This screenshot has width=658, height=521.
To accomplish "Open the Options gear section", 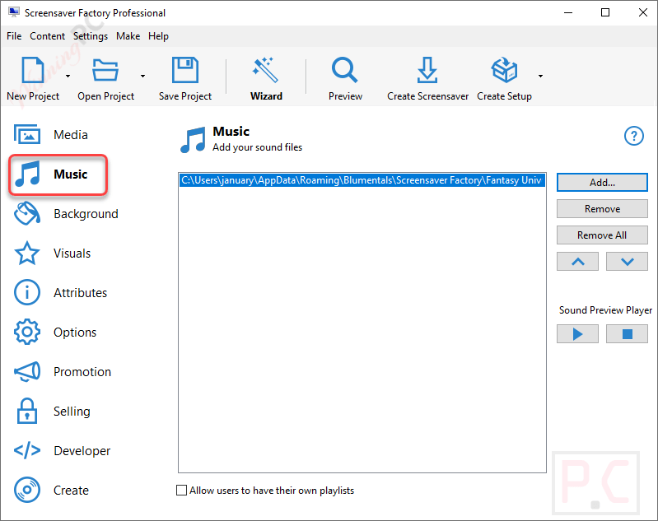I will click(x=55, y=332).
